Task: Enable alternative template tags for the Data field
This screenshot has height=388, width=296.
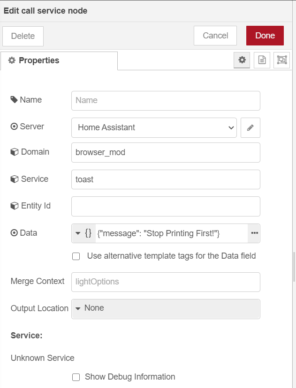Action: (76, 256)
